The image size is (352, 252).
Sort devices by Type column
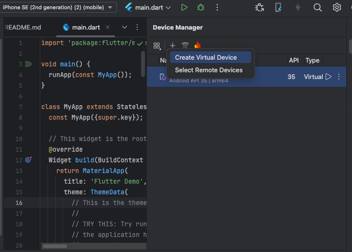pyautogui.click(x=312, y=61)
